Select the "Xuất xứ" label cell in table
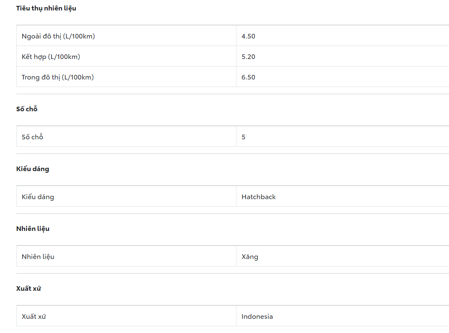This screenshot has height=333, width=449. (34, 317)
